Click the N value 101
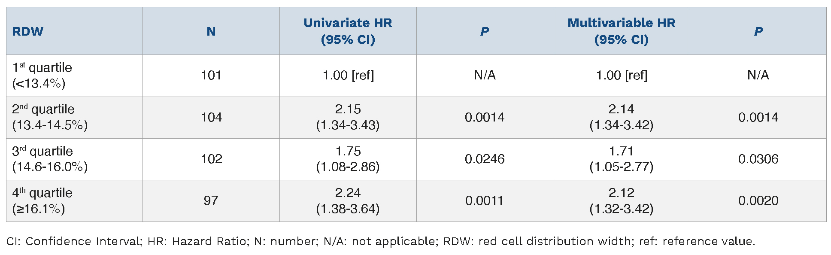This screenshot has height=255, width=831. (x=211, y=75)
